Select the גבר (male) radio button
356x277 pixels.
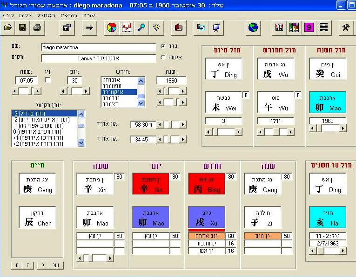163,46
